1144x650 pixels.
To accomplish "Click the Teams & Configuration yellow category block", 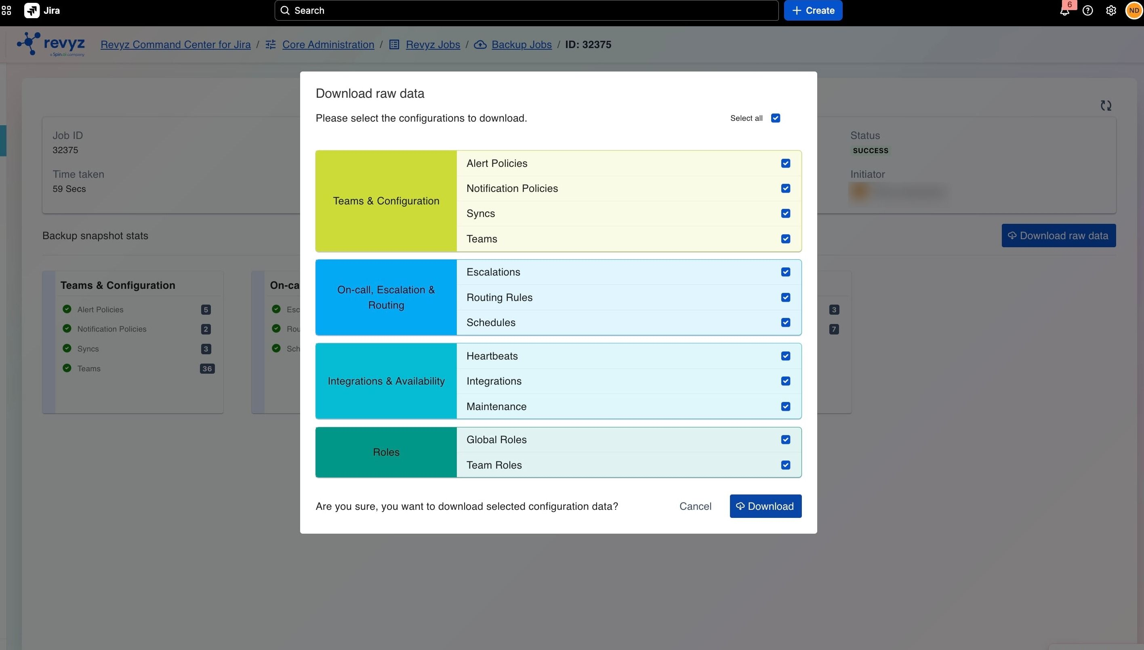I will 386,201.
